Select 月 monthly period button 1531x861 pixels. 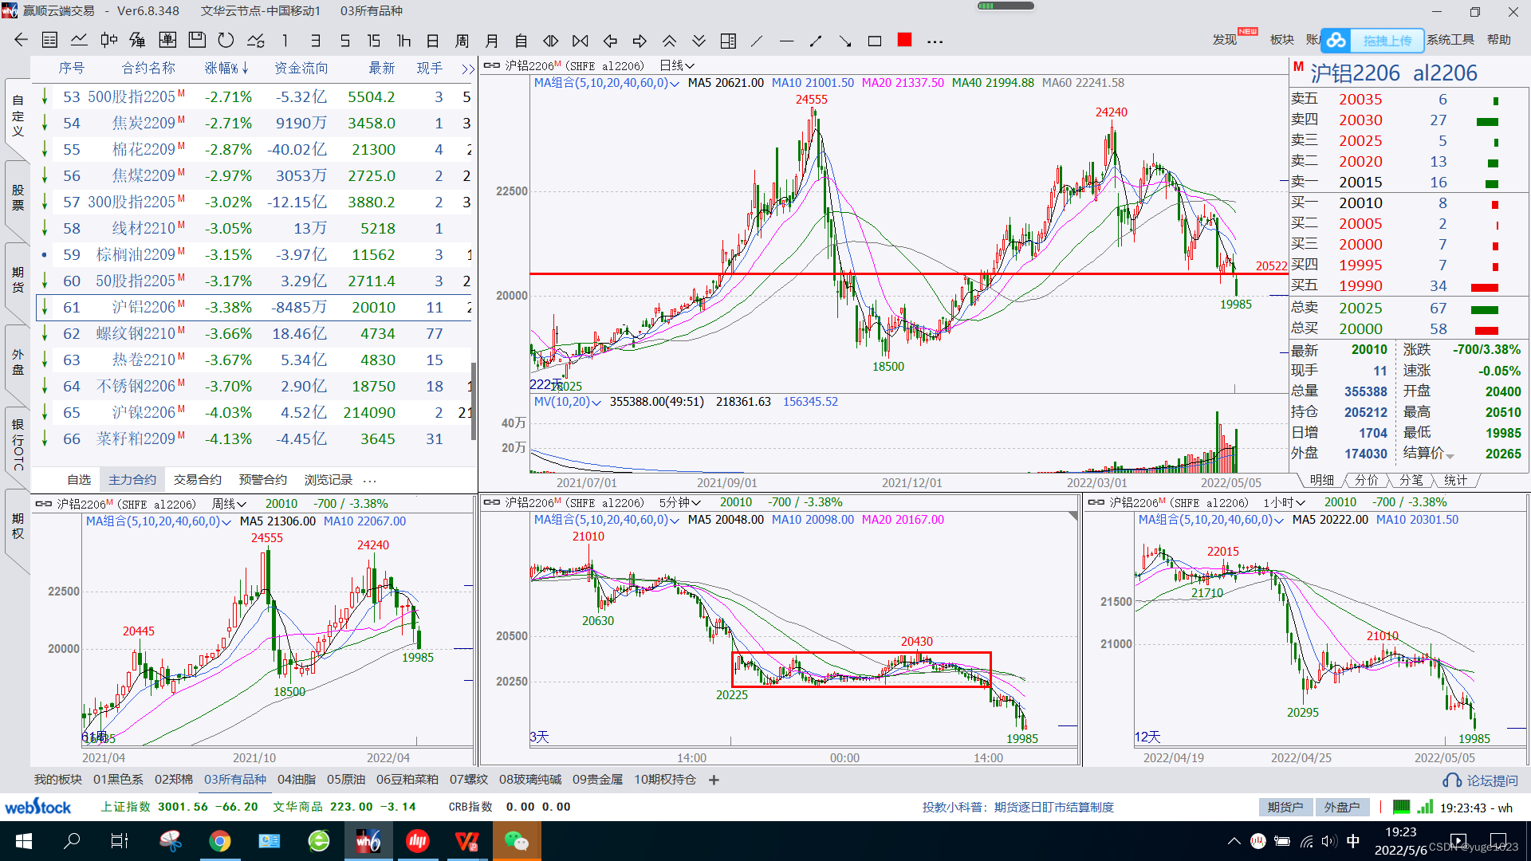click(x=492, y=40)
